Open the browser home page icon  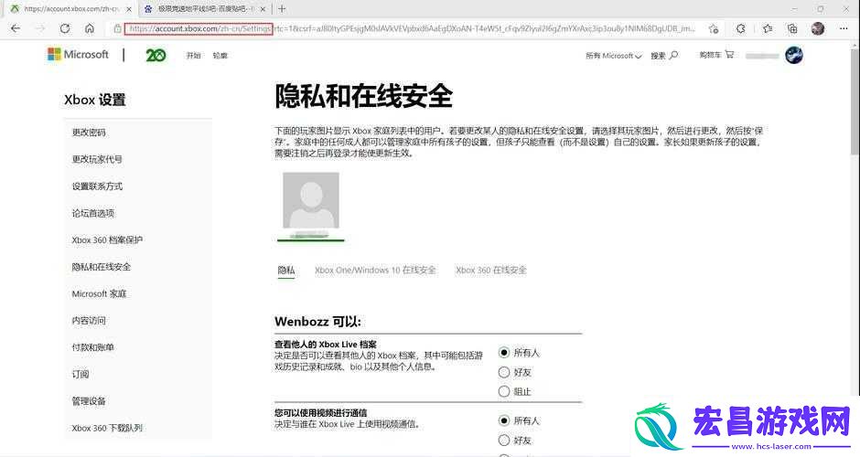[x=90, y=28]
